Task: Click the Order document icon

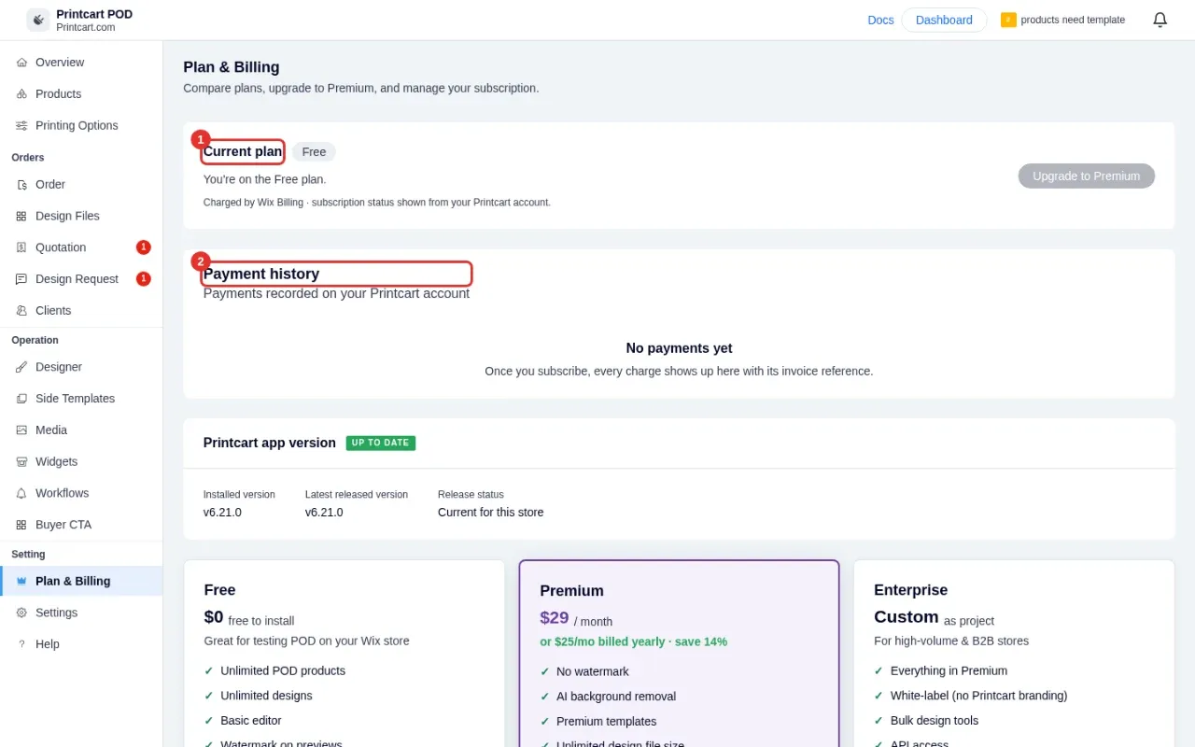Action: (x=21, y=185)
